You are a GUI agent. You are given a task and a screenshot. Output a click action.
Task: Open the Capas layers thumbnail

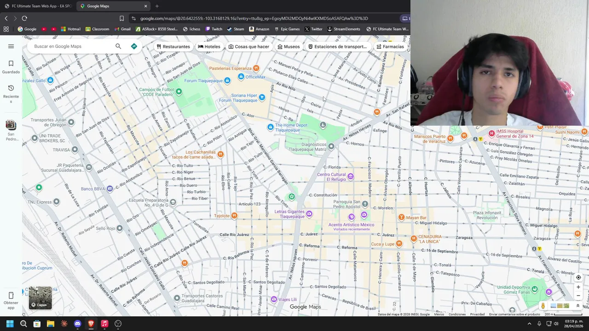pos(40,298)
